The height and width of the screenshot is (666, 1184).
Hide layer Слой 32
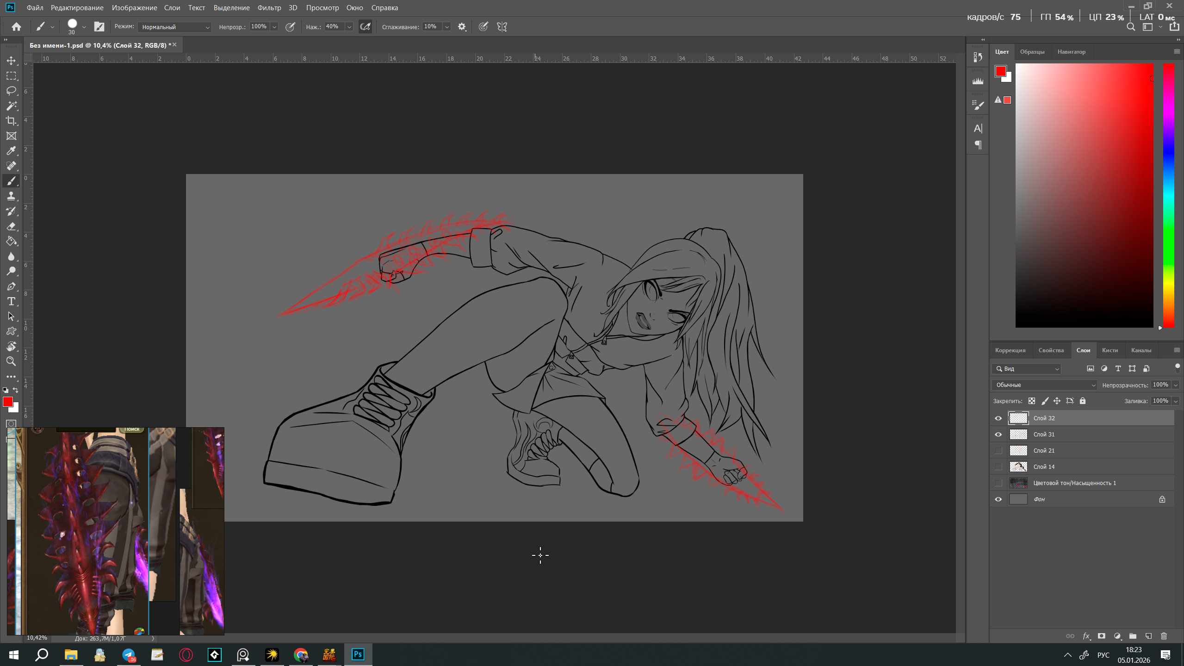click(998, 418)
